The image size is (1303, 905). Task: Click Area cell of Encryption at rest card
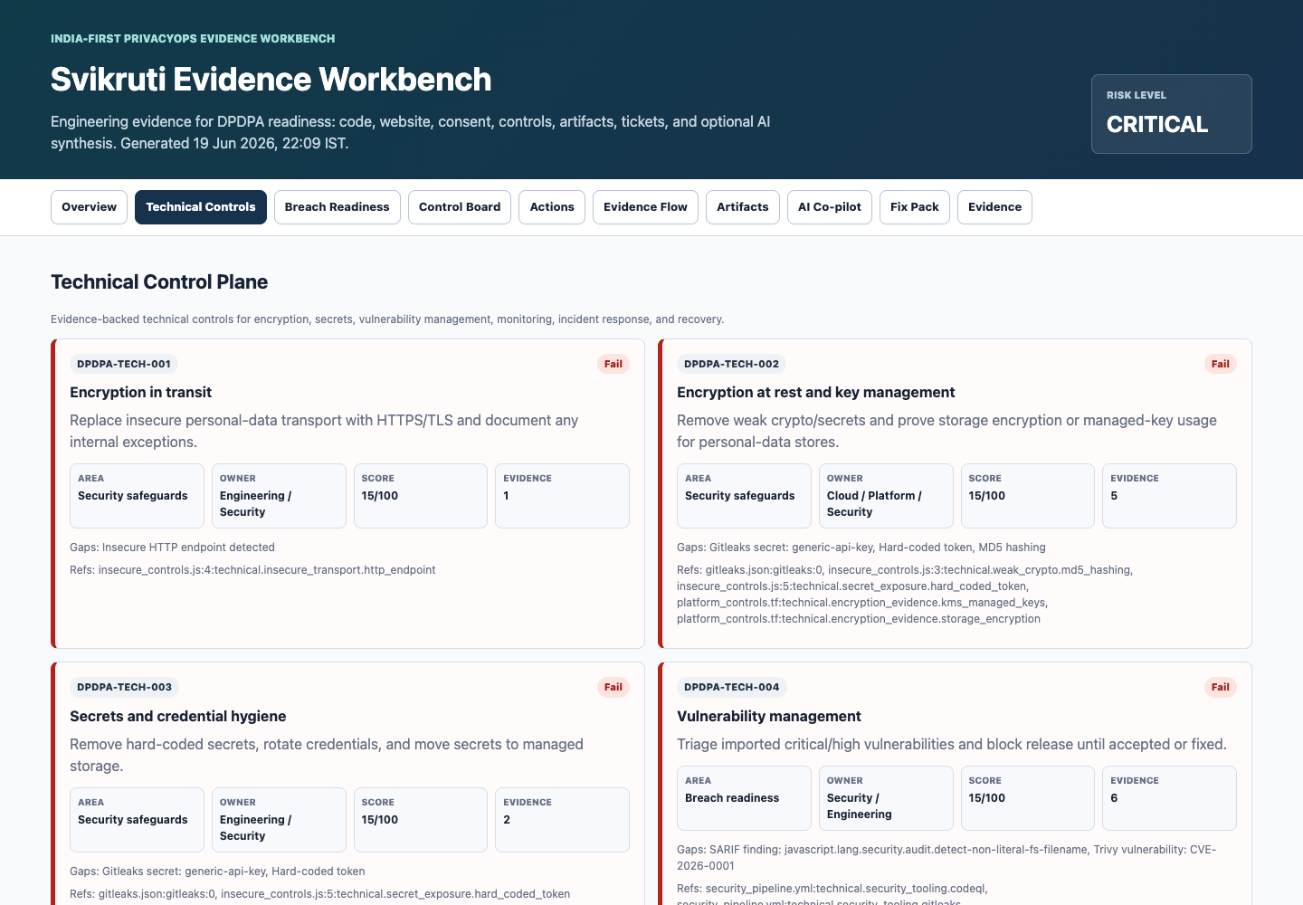coord(744,496)
